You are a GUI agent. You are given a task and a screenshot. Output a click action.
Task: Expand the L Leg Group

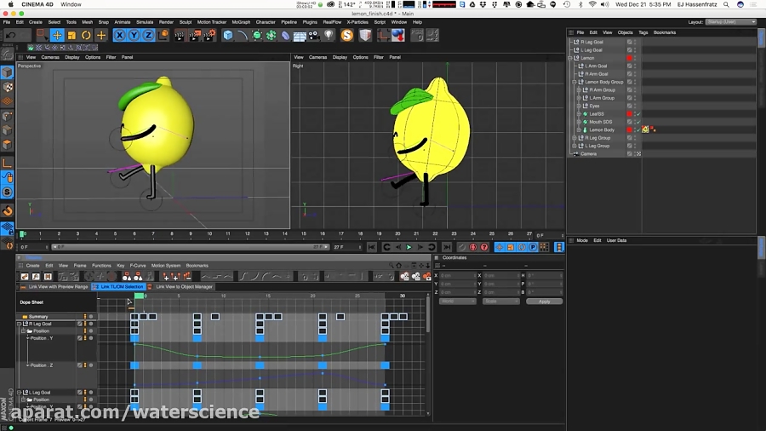(574, 147)
